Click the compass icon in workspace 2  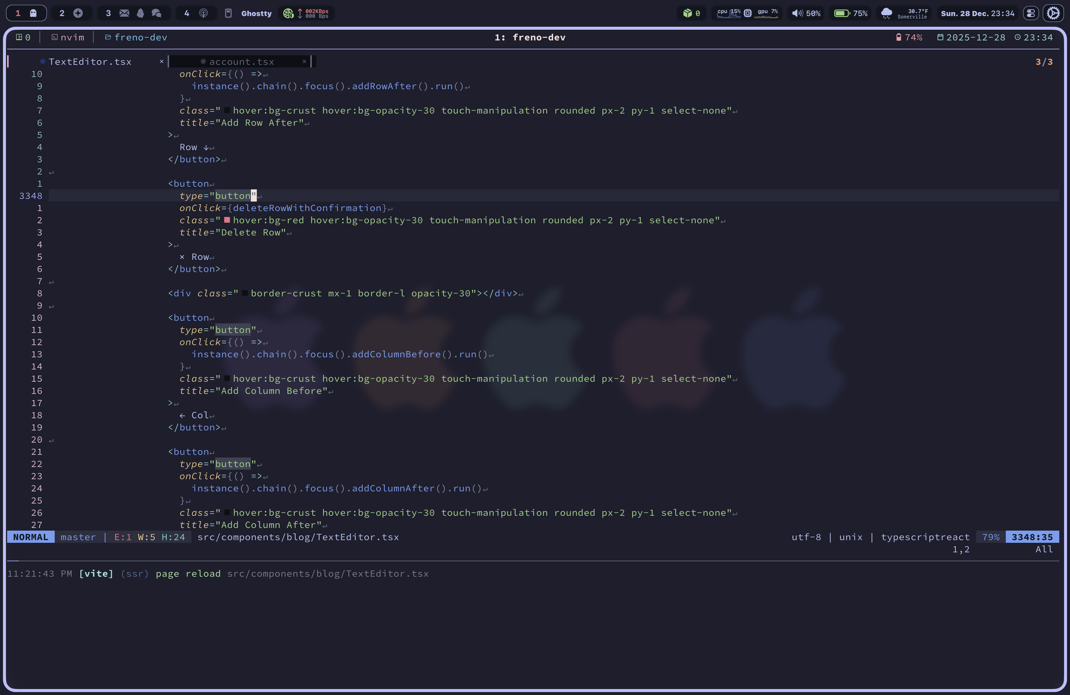point(78,13)
